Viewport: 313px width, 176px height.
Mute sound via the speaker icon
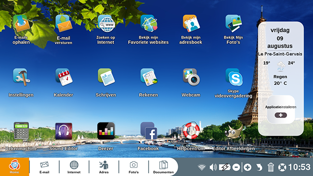(x=213, y=167)
